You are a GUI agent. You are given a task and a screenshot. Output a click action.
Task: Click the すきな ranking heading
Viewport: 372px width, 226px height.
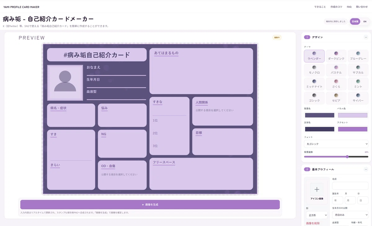[157, 102]
